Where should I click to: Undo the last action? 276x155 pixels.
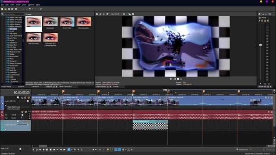(30, 9)
